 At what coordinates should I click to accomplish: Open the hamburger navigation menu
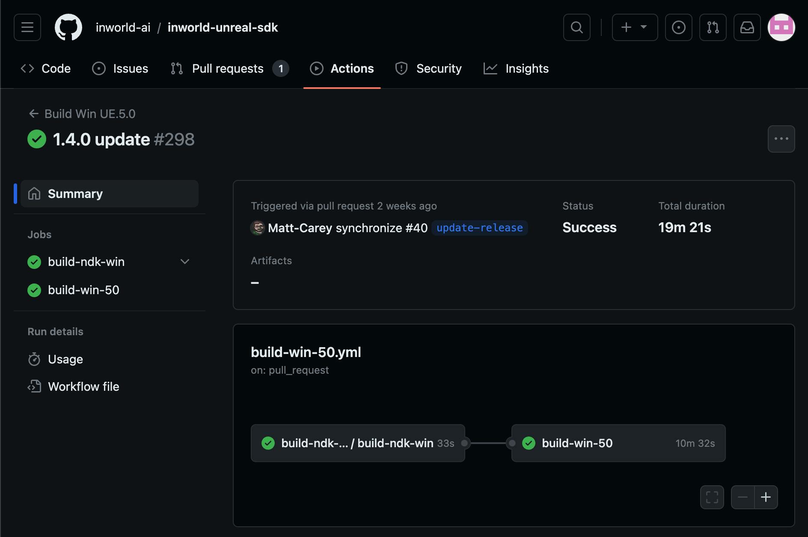27,27
